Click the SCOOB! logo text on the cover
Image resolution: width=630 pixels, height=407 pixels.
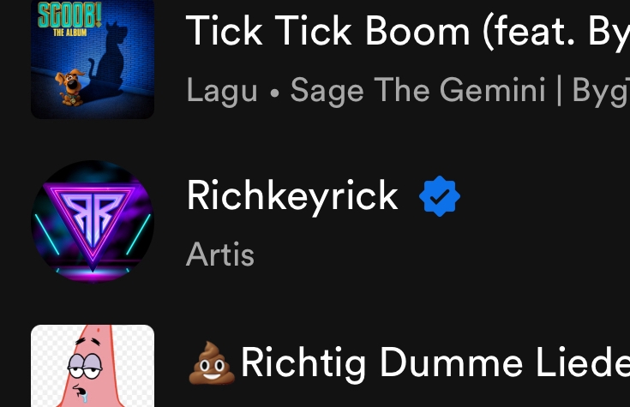69,15
